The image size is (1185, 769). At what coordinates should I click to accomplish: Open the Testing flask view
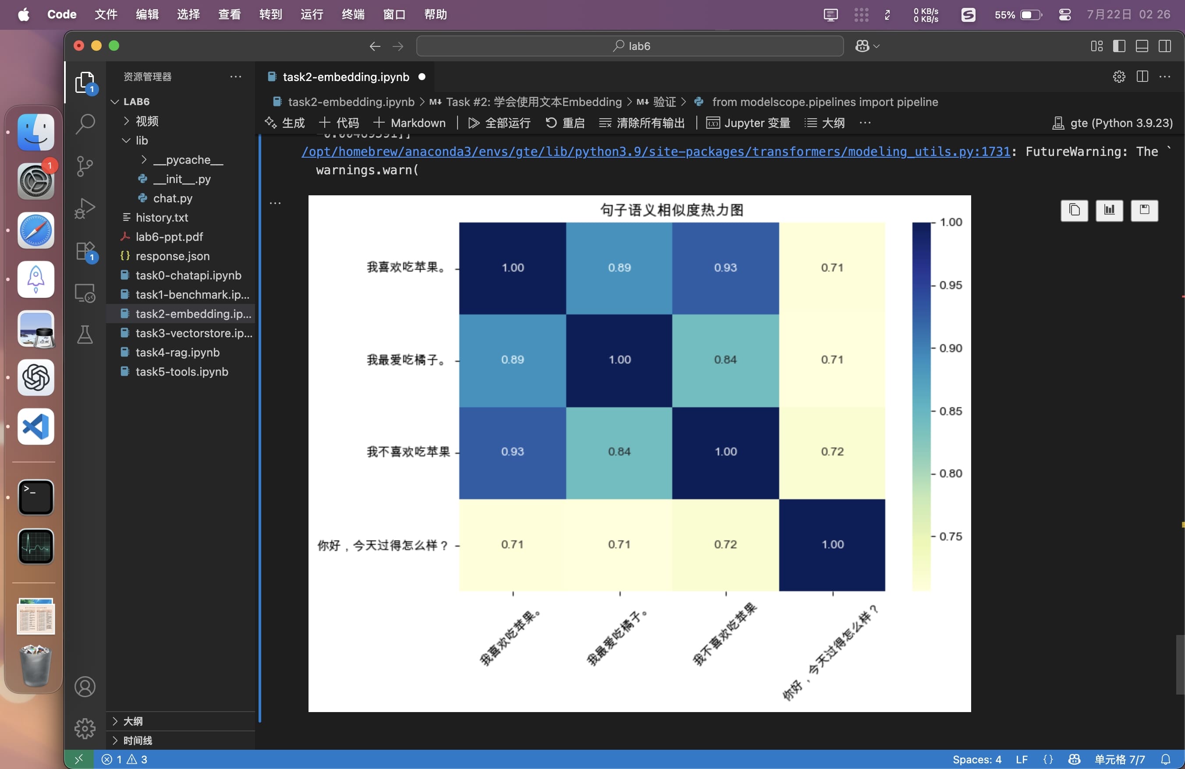click(x=85, y=334)
